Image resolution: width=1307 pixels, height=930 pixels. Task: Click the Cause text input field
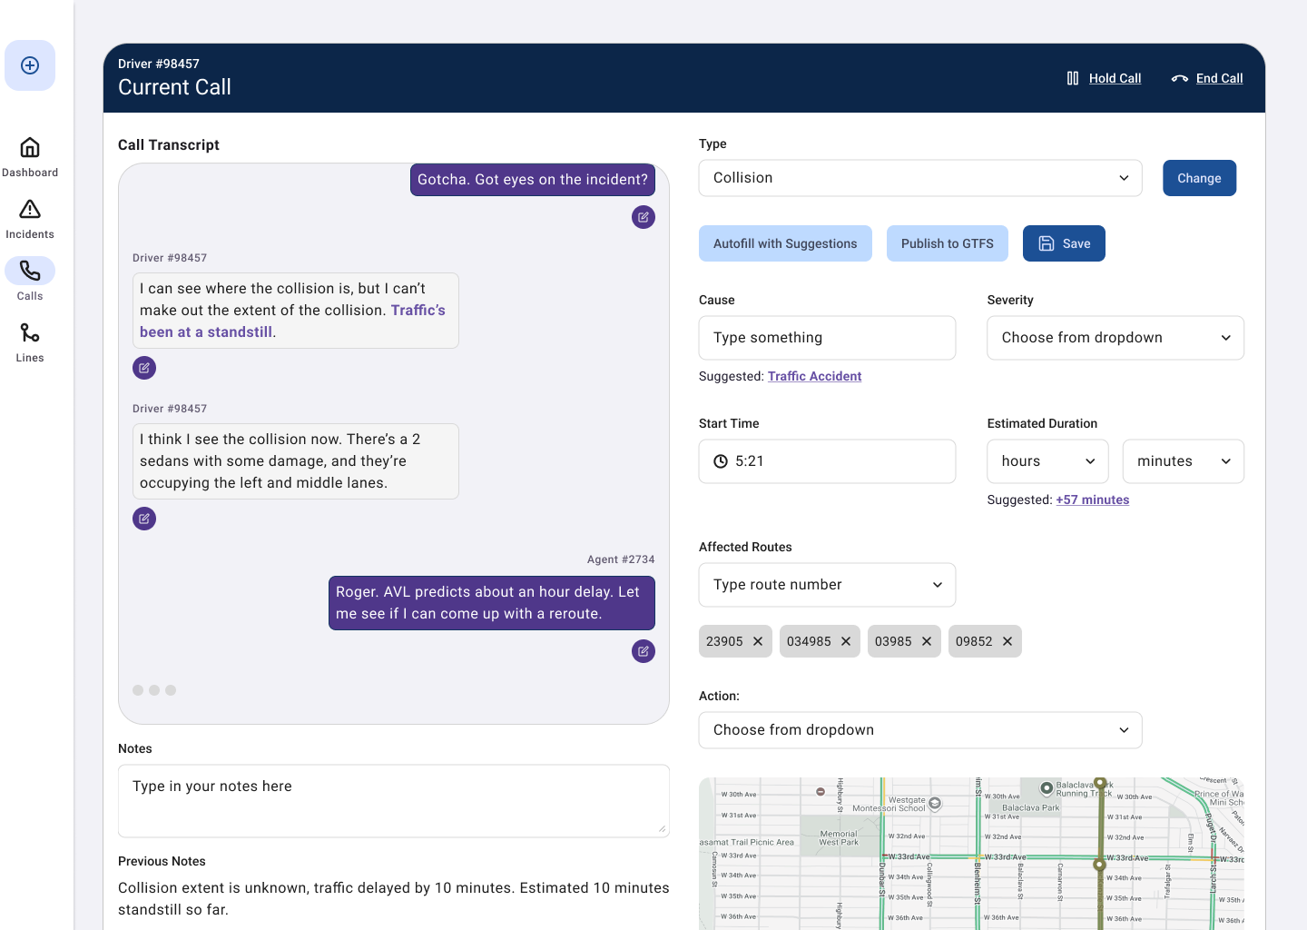(x=827, y=338)
